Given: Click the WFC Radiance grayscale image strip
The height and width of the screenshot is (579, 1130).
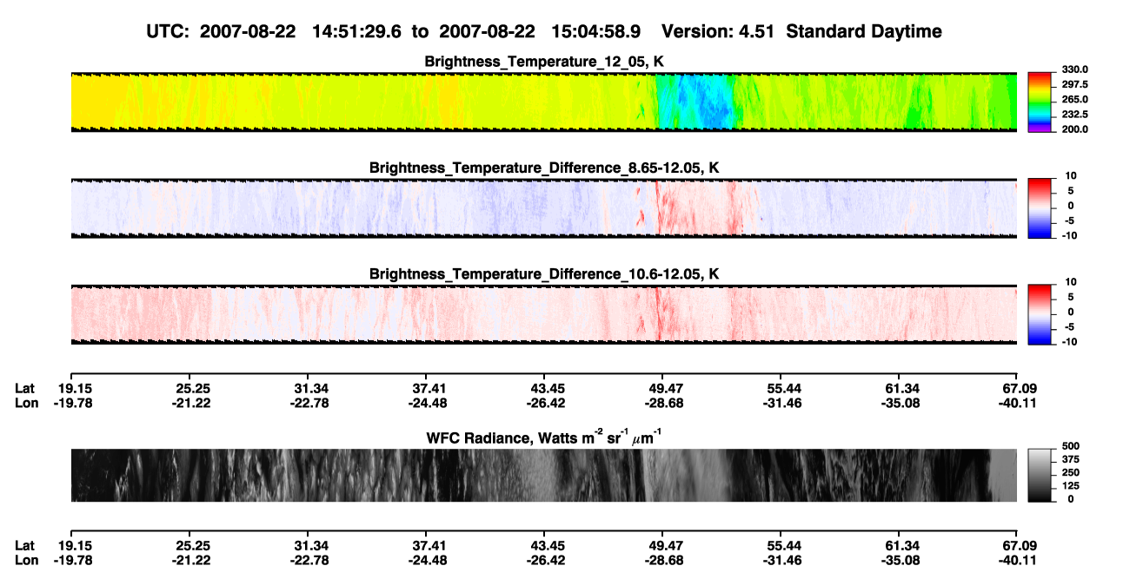Looking at the screenshot, I should click(x=543, y=475).
